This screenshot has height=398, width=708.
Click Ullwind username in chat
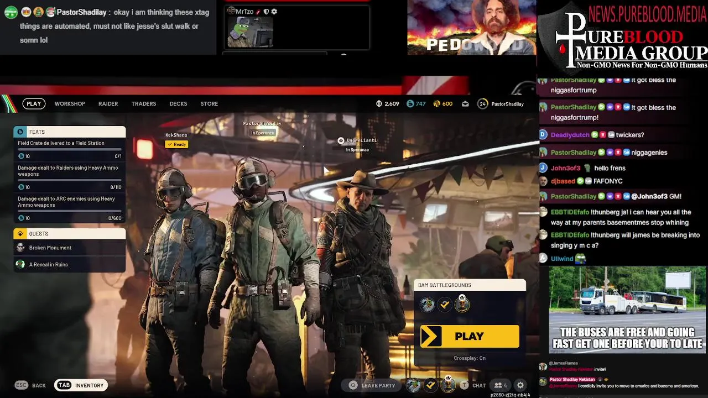(x=562, y=258)
